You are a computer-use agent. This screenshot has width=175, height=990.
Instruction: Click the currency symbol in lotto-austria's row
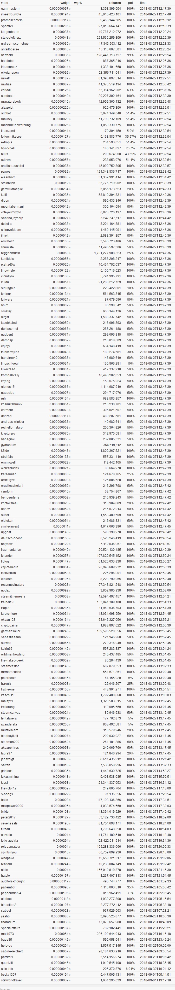[70, 841]
